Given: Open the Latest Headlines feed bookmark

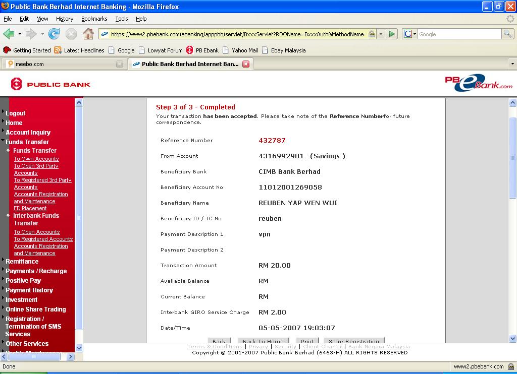Looking at the screenshot, I should (x=79, y=50).
